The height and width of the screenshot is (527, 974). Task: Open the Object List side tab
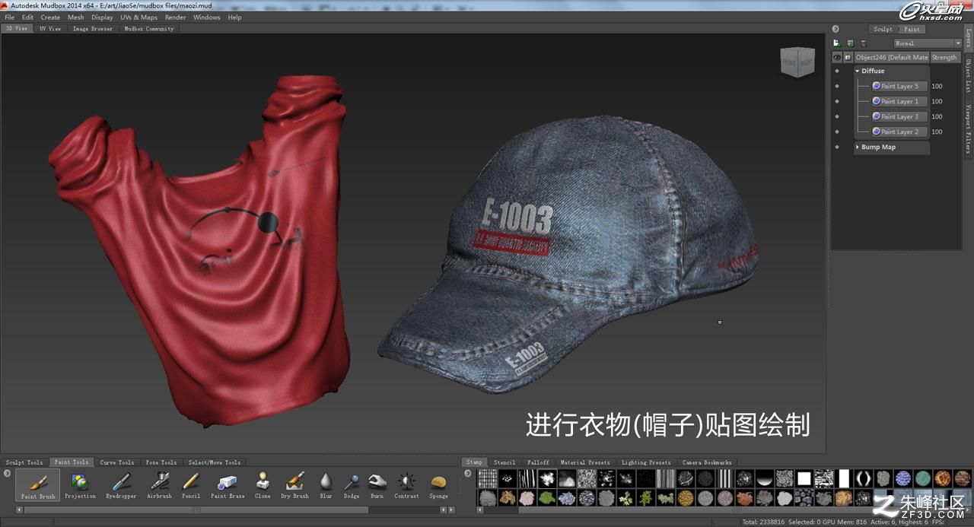[969, 76]
